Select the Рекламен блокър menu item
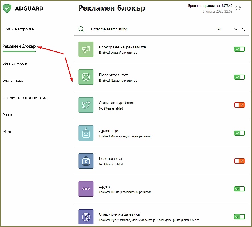The height and width of the screenshot is (227, 252). tap(19, 46)
